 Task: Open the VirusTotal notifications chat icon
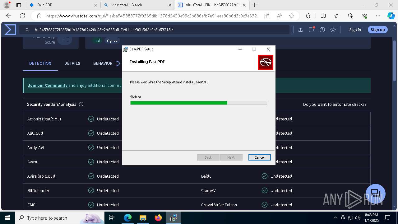(x=311, y=30)
